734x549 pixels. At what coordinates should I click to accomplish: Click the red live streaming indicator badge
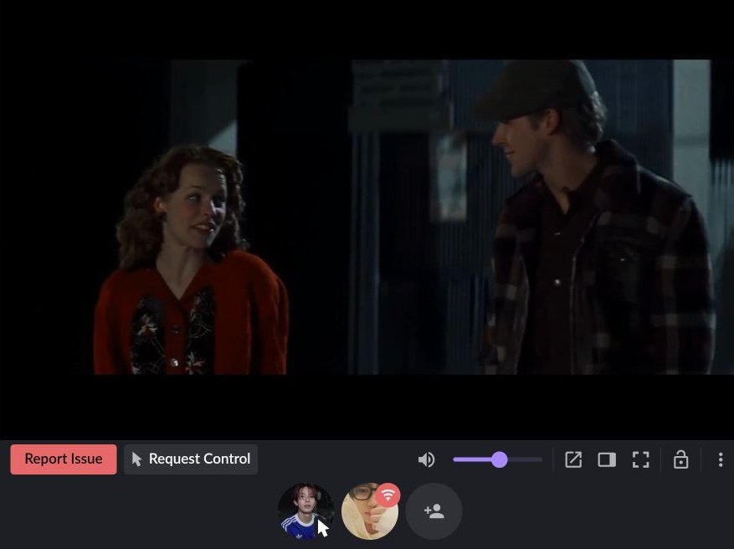click(387, 495)
